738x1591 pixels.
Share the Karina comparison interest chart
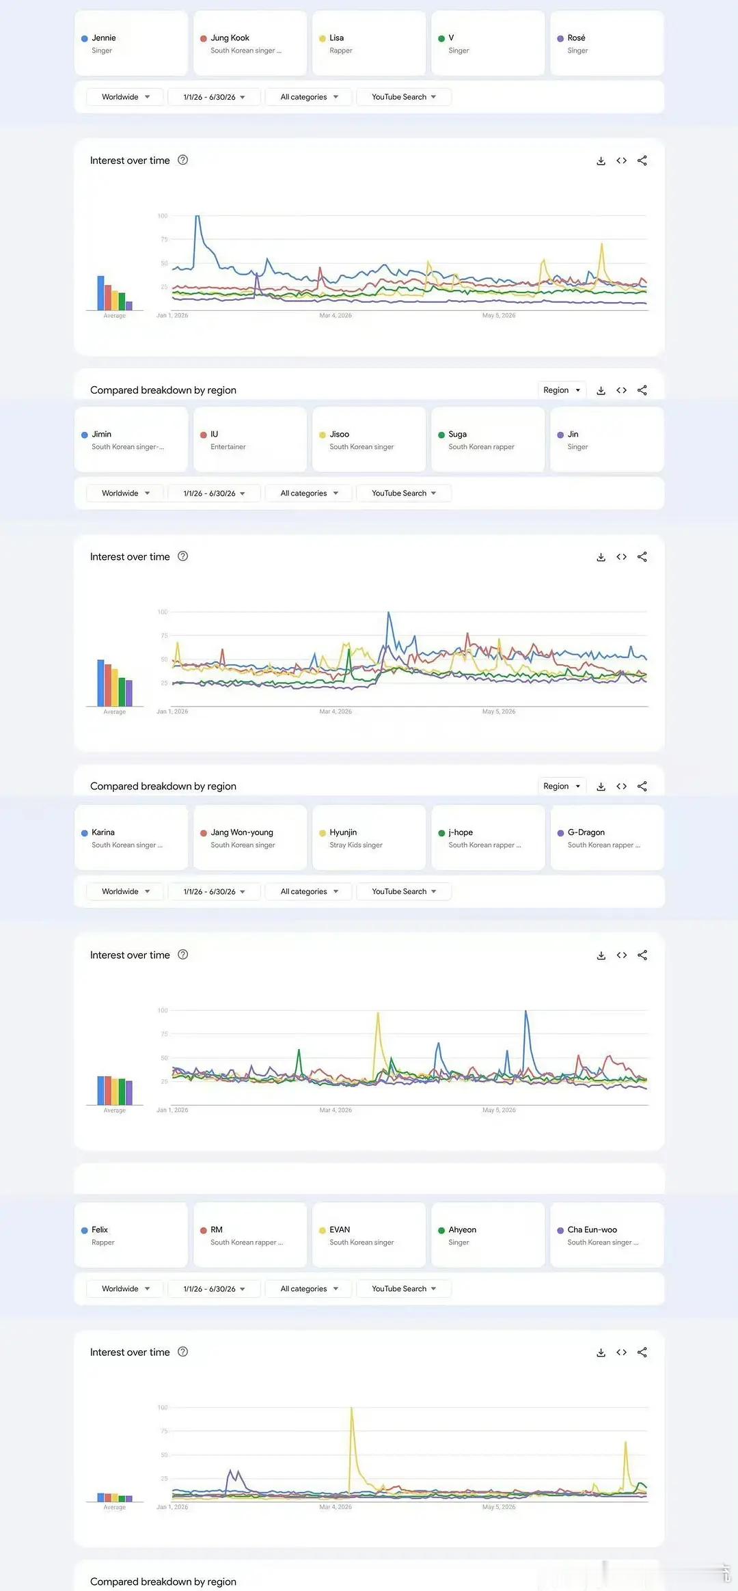coord(642,955)
